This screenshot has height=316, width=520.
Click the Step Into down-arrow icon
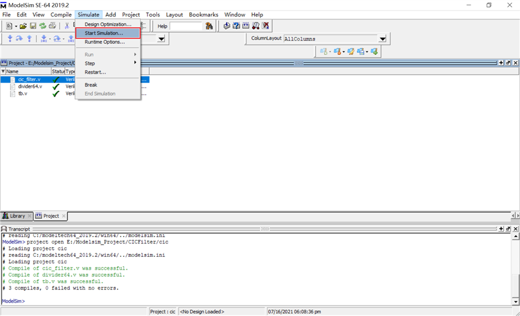click(x=10, y=39)
